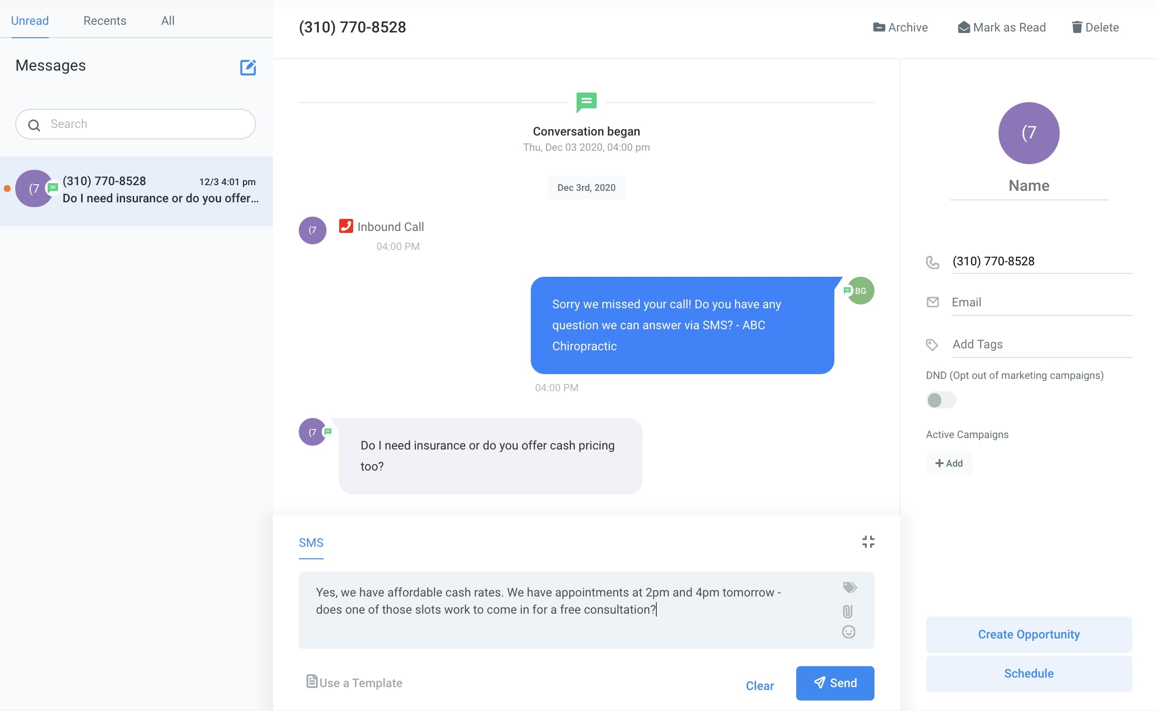
Task: Click the Create Opportunity button
Action: tap(1029, 634)
